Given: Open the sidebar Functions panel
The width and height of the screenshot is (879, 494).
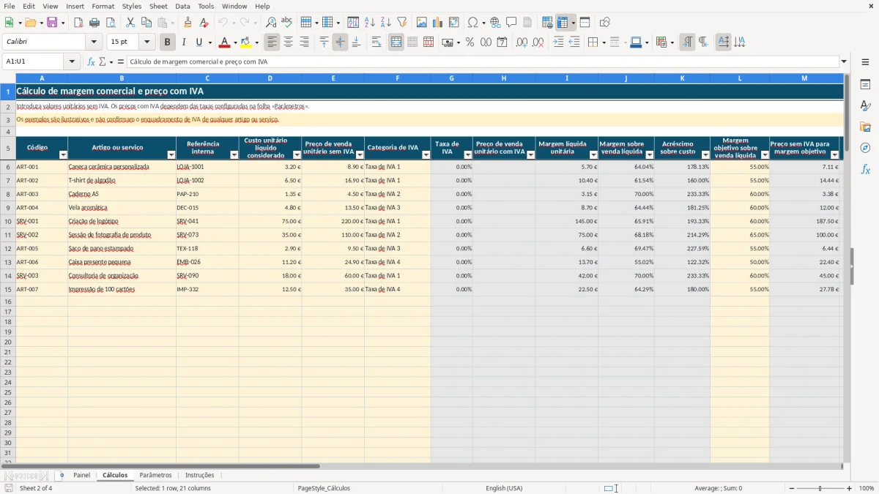Looking at the screenshot, I should coord(865,170).
